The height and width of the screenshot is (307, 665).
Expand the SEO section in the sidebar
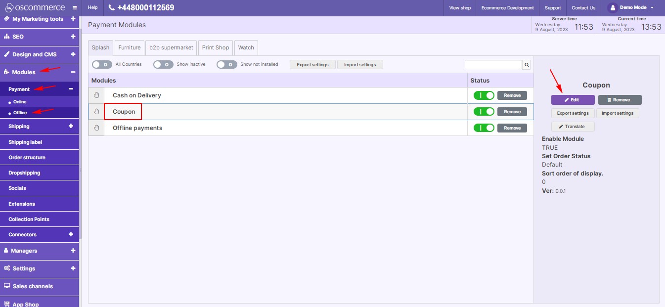(74, 37)
